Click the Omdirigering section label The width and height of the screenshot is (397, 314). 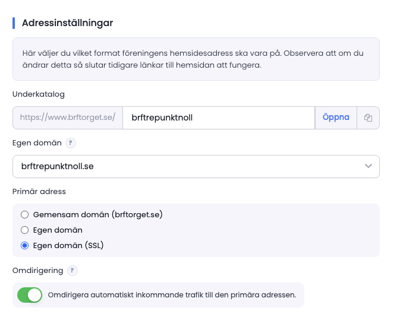(x=37, y=271)
